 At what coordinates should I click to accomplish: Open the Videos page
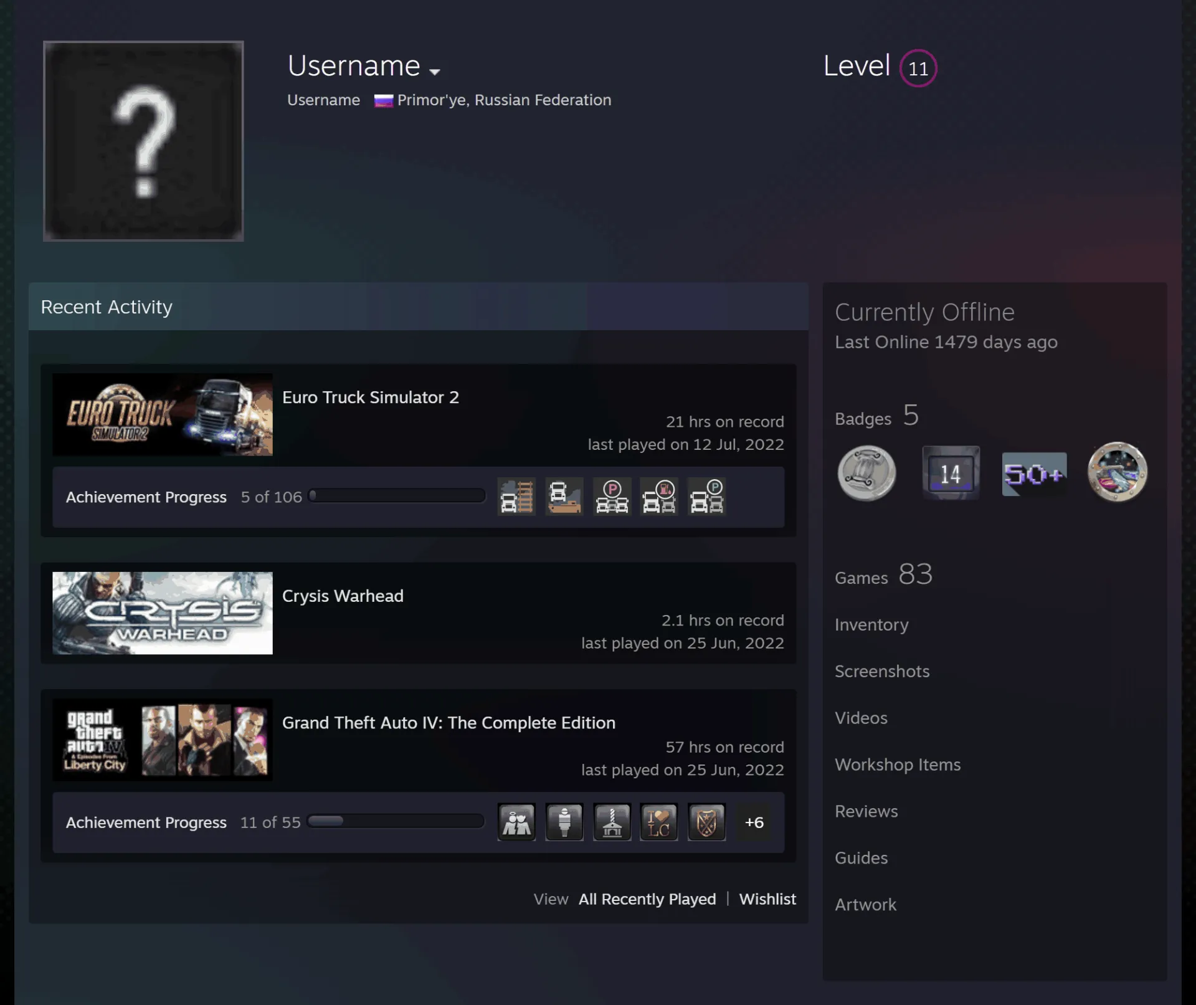point(861,718)
